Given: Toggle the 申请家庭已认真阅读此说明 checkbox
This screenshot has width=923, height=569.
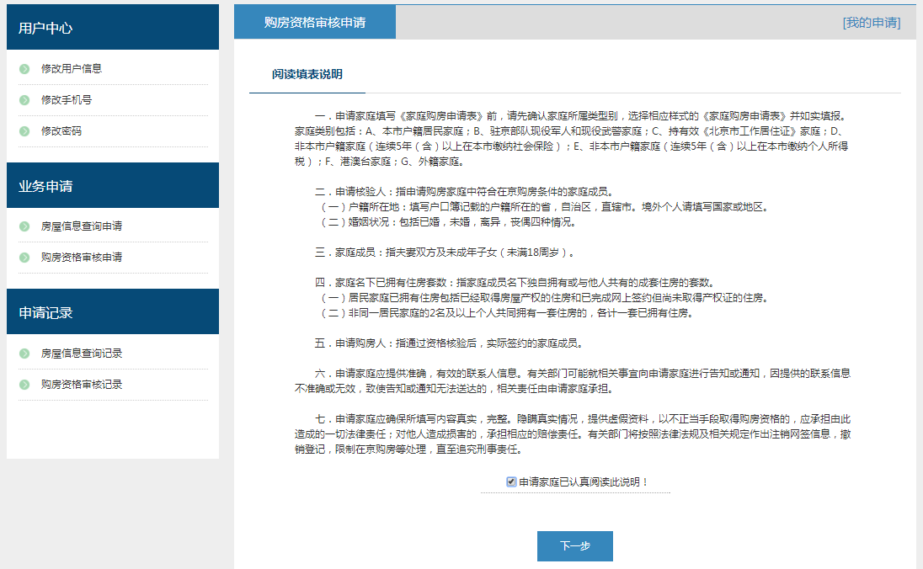Looking at the screenshot, I should [x=511, y=482].
